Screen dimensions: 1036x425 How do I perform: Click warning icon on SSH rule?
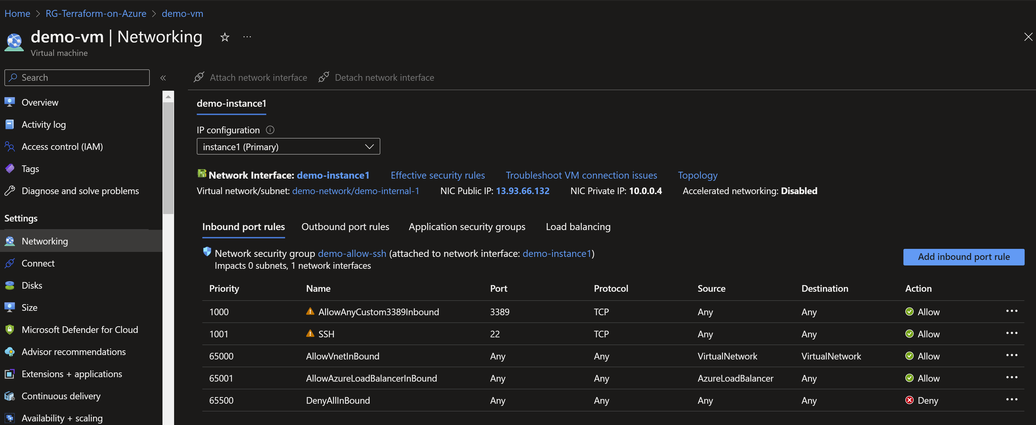[x=310, y=333]
